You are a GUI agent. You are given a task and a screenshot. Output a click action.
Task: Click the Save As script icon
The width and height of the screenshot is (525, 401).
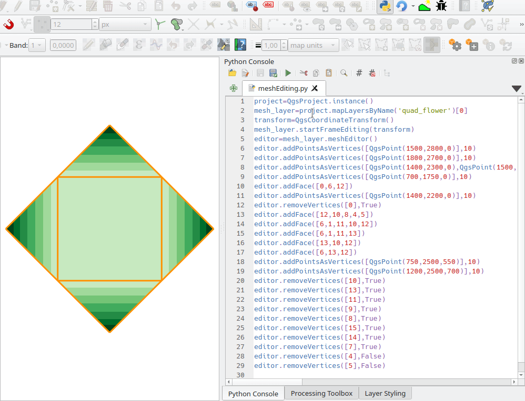273,73
